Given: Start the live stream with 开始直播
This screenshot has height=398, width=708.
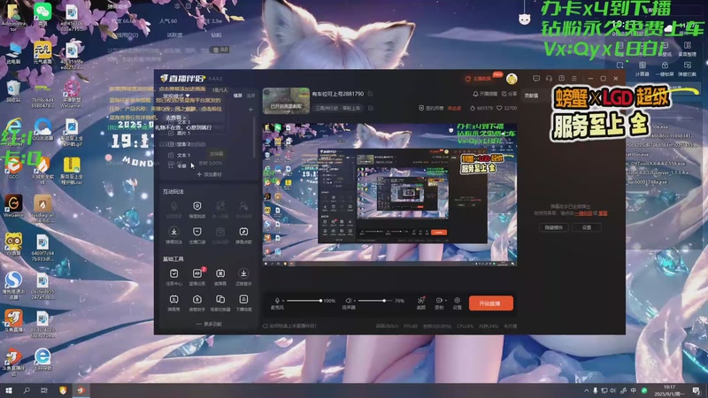Looking at the screenshot, I should (x=491, y=303).
